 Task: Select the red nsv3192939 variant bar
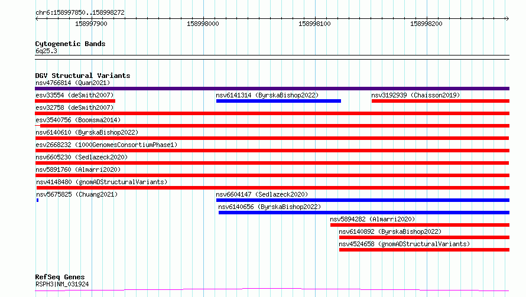[440, 101]
